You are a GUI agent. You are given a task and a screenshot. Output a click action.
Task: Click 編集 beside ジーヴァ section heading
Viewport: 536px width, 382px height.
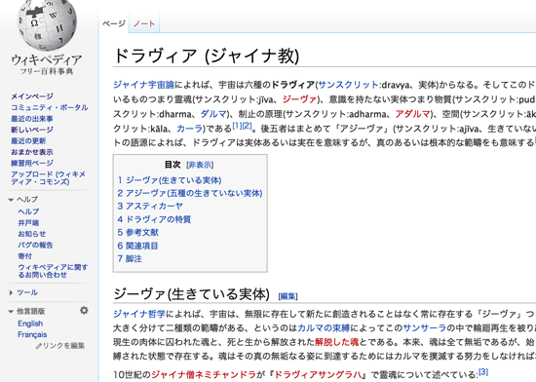pos(288,296)
